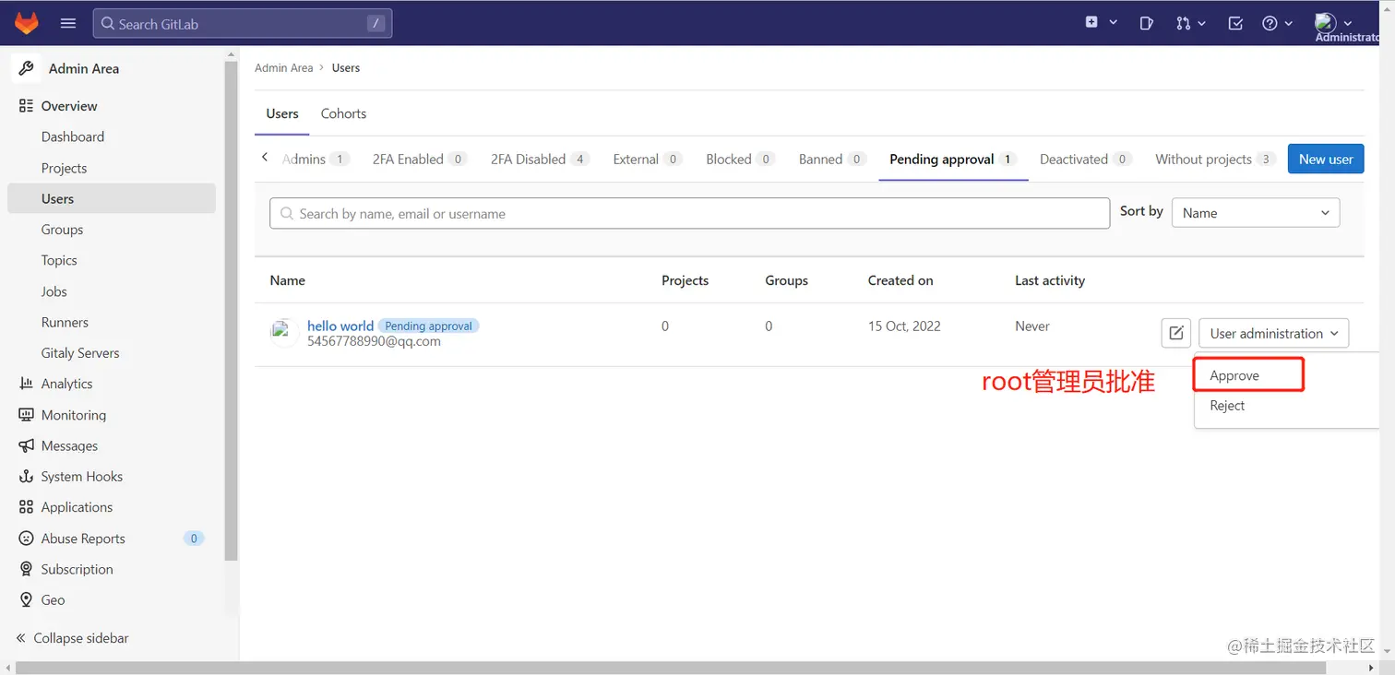Click the Abuse Reports face icon
Screen dimensions: 1395x675
click(26, 539)
